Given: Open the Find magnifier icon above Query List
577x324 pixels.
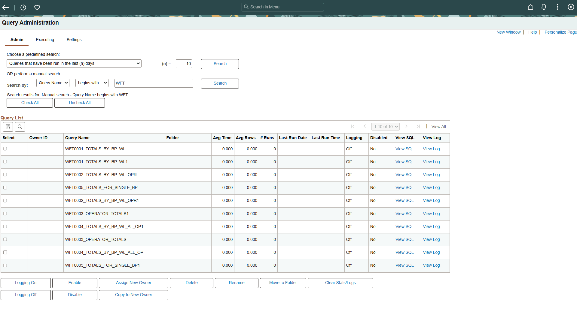Looking at the screenshot, I should [20, 127].
